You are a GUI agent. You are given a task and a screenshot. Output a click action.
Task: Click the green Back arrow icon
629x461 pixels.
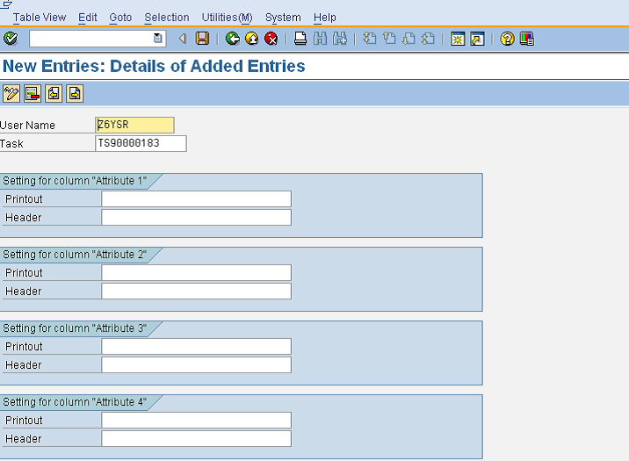tap(233, 39)
